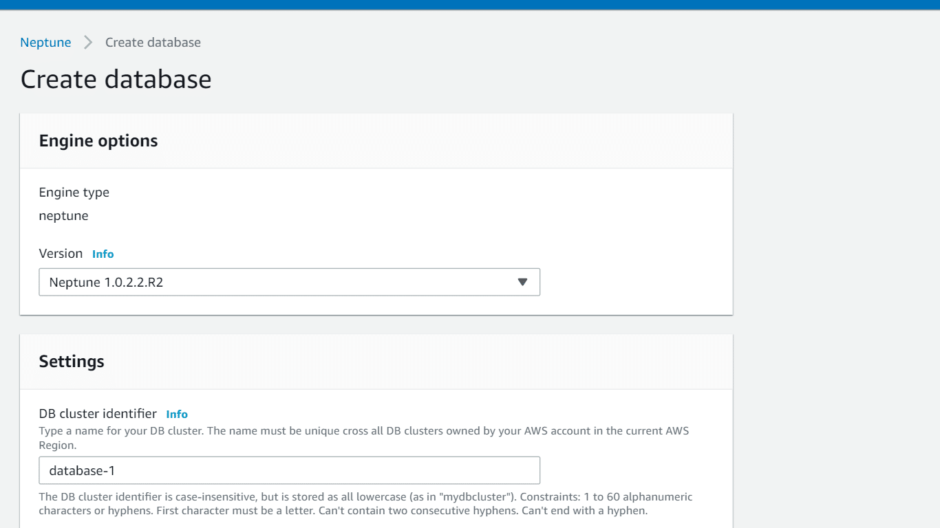Click the Engine type label

coord(74,192)
